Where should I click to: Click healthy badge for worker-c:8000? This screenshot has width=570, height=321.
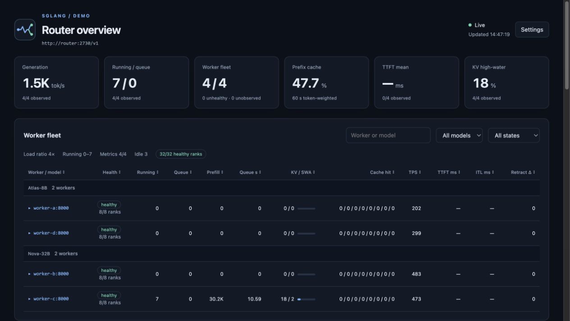[x=109, y=295]
